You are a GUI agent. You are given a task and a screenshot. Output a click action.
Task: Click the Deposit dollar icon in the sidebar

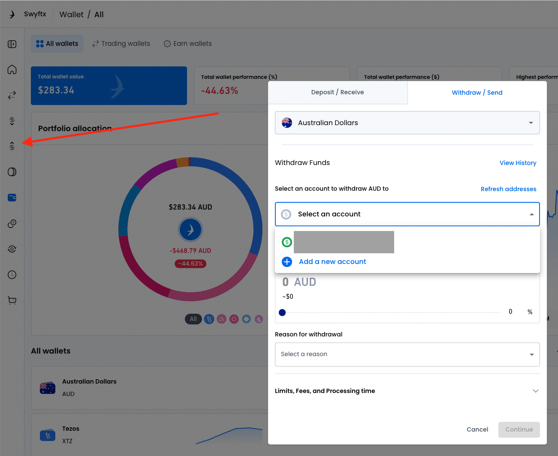12,121
